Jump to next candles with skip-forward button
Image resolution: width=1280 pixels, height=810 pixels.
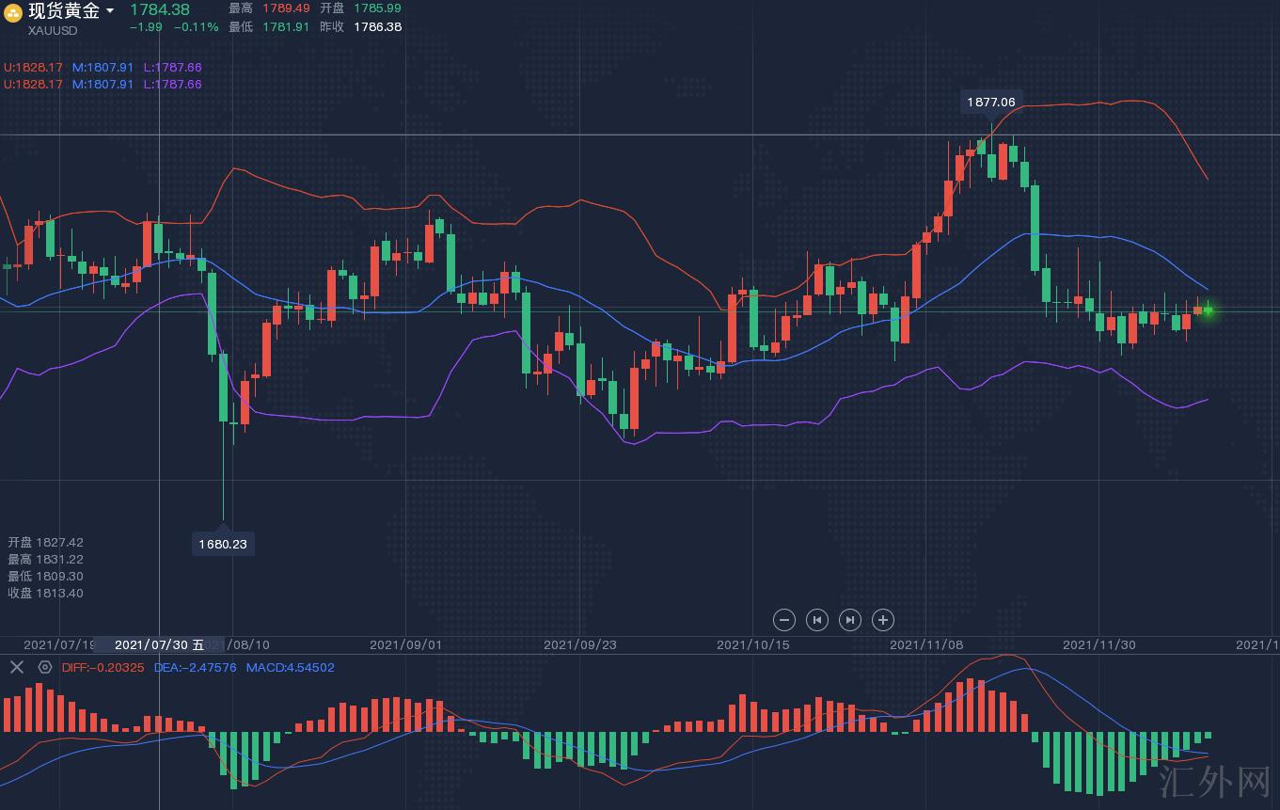pos(849,620)
